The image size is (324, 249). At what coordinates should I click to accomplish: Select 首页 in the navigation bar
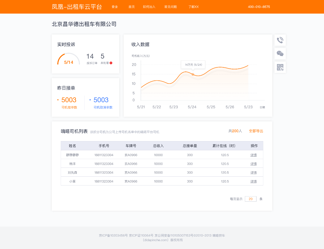click(x=131, y=7)
